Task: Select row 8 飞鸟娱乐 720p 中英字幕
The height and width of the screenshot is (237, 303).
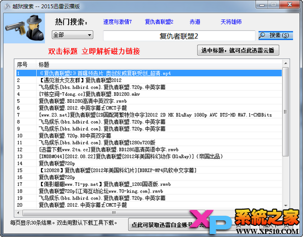Action: coord(149,122)
